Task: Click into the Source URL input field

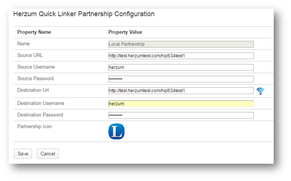Action: pyautogui.click(x=181, y=56)
